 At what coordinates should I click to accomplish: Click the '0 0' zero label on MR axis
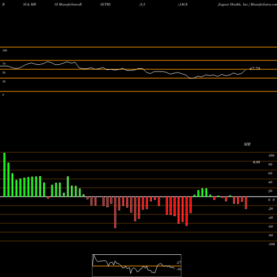pyautogui.click(x=271, y=200)
